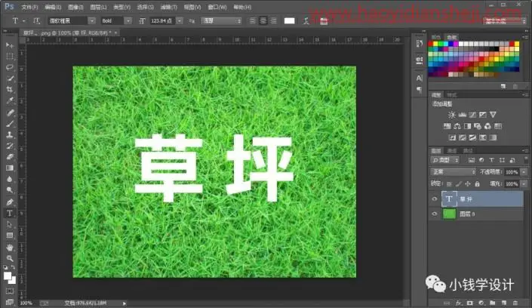This screenshot has width=532, height=308.
Task: Add a Curves adjustment
Action: coord(472,115)
